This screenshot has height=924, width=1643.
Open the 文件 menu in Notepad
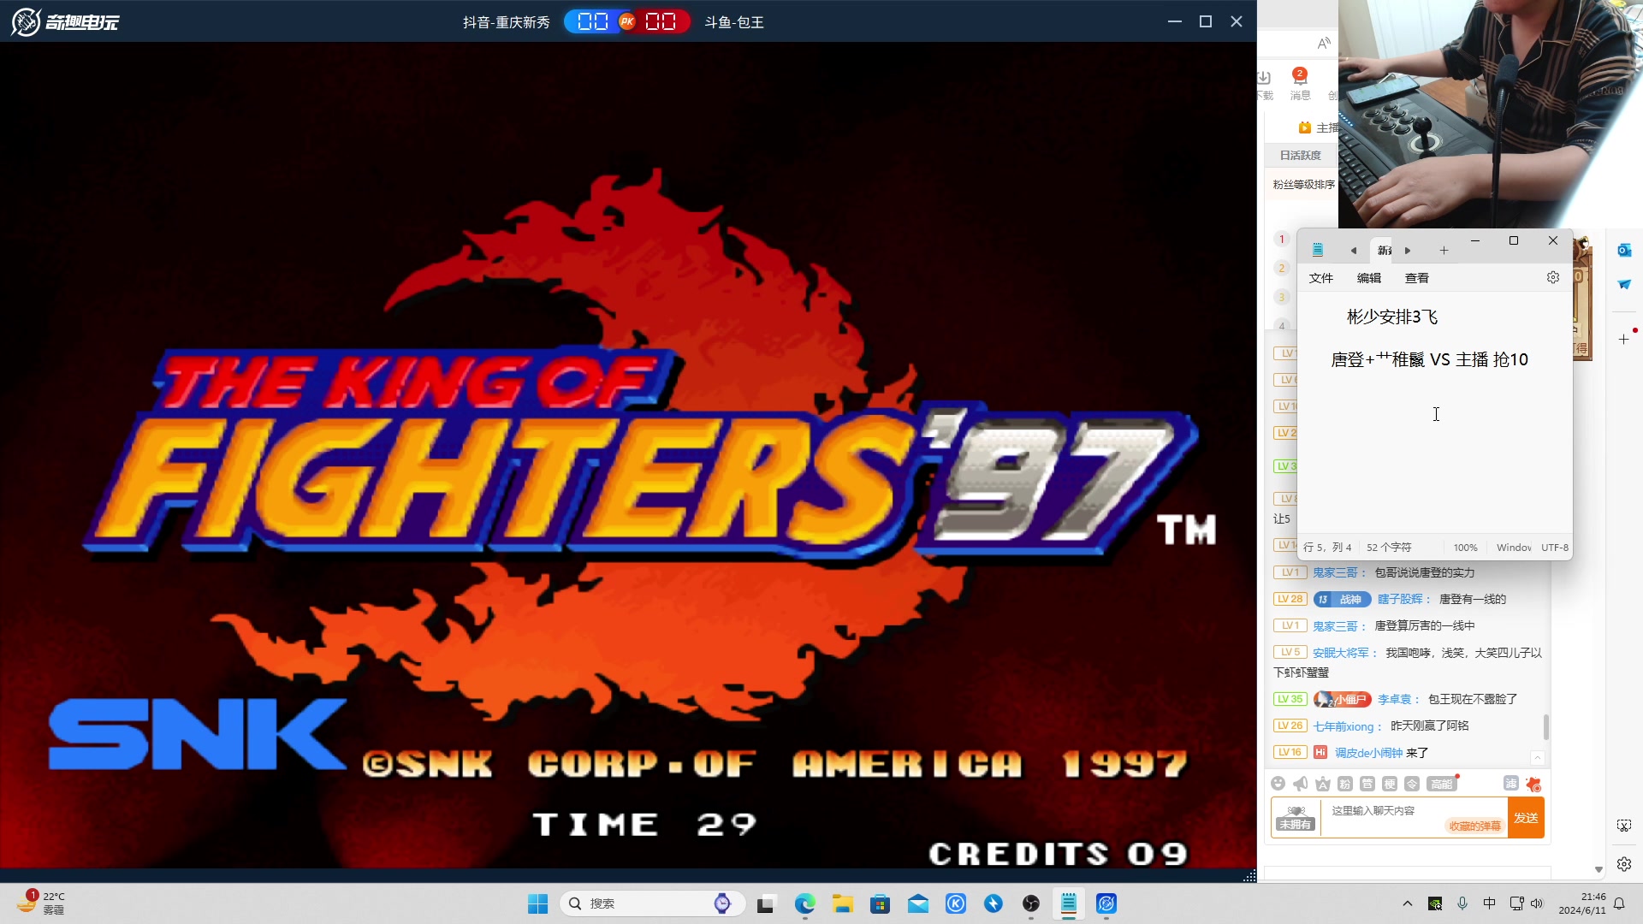(1321, 278)
